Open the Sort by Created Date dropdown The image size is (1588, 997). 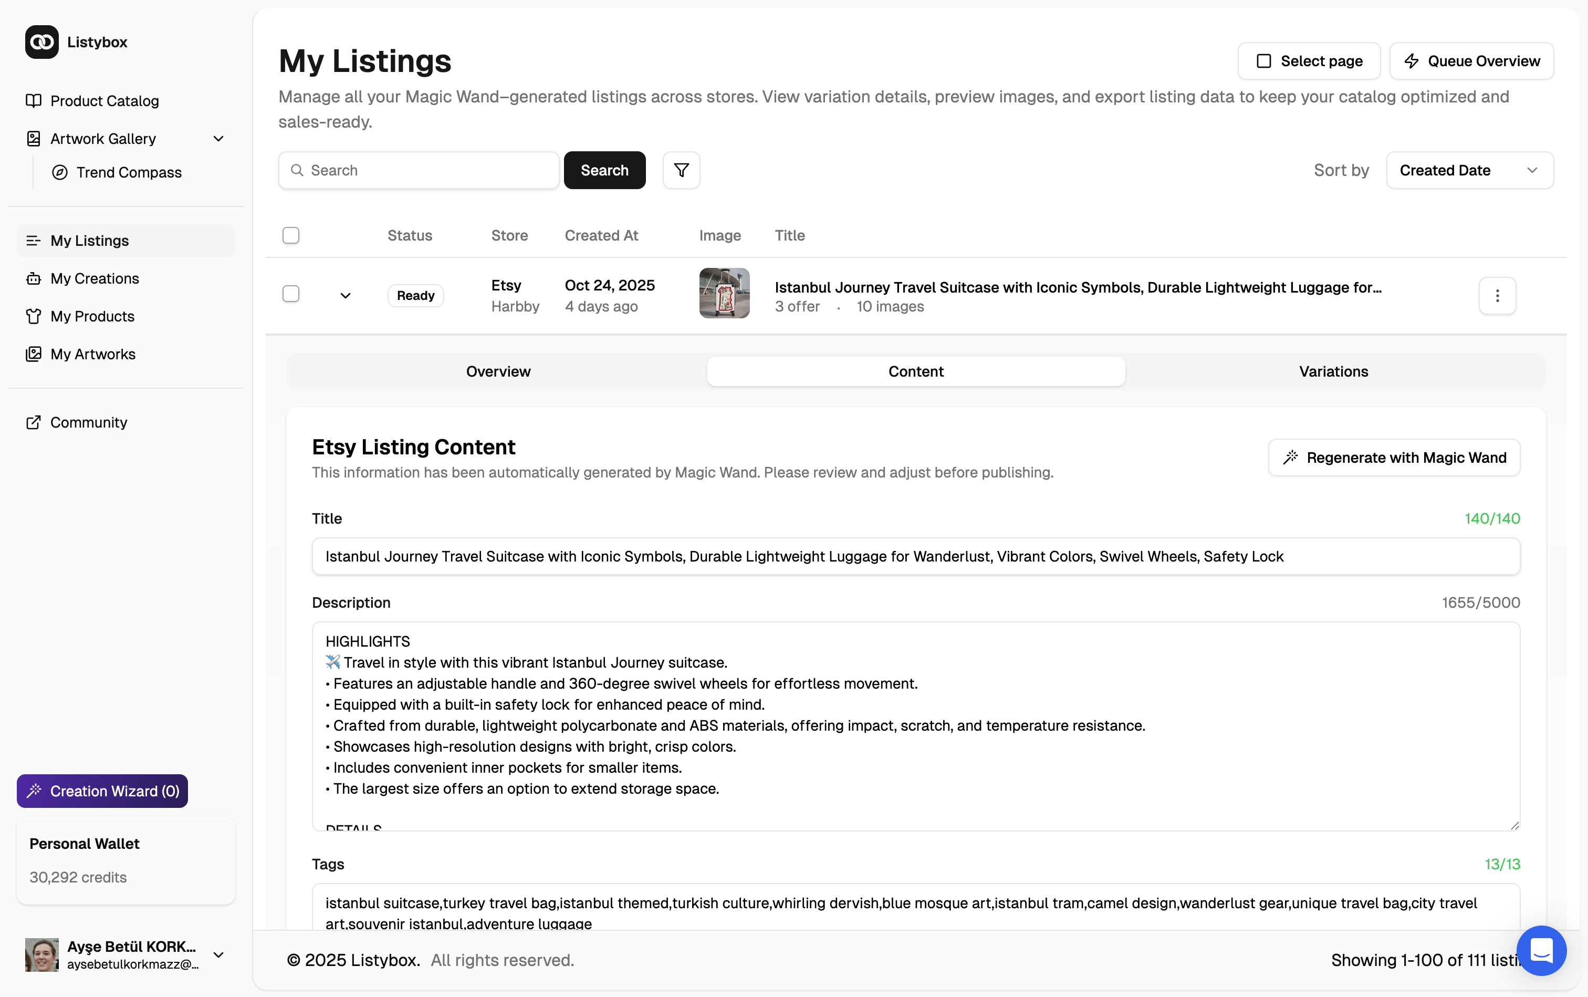[x=1469, y=170]
